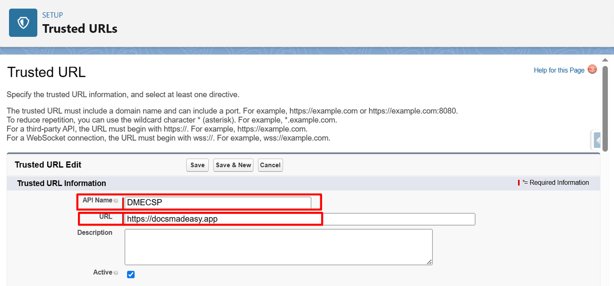Click the Trusted URLs header title
614x286 pixels.
(x=80, y=28)
